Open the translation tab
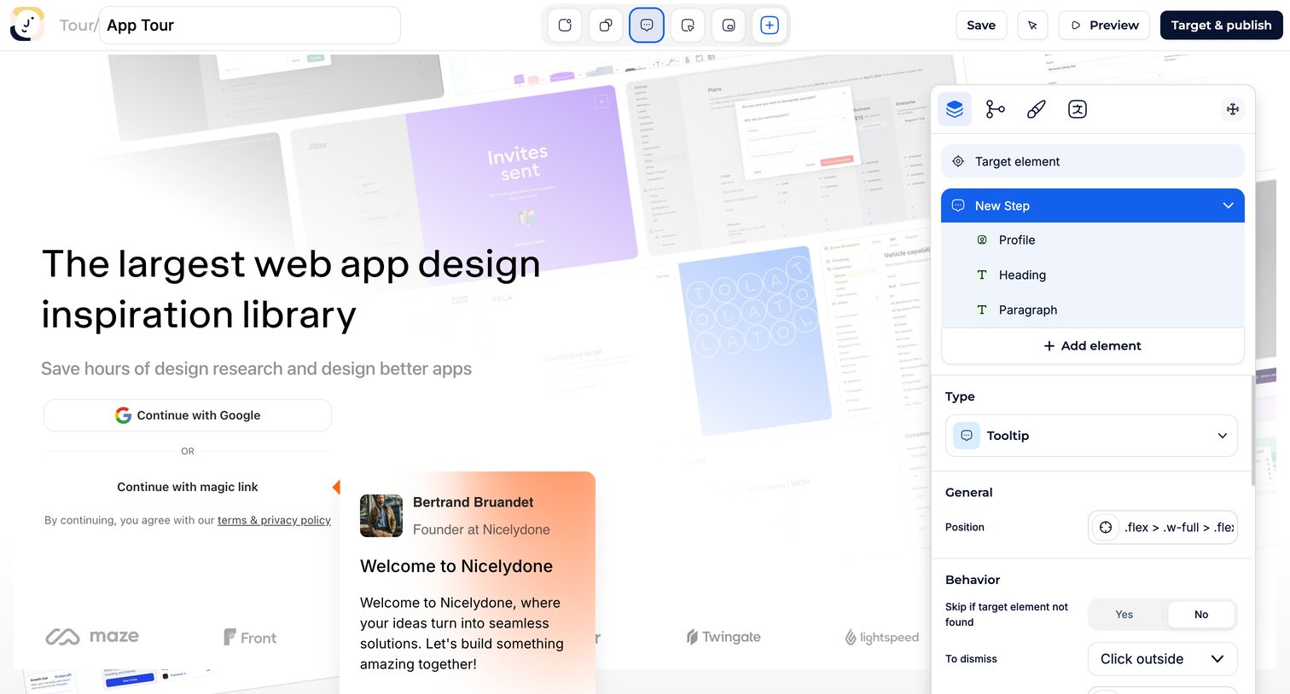1290x694 pixels. click(x=1078, y=109)
